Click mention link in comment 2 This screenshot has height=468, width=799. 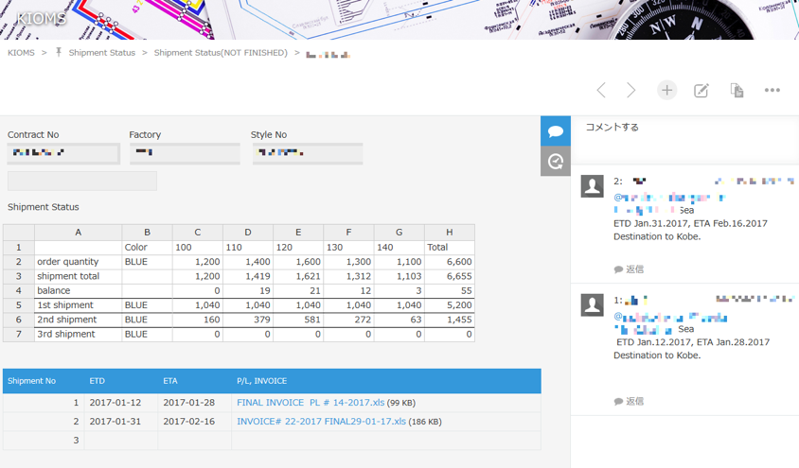point(669,198)
